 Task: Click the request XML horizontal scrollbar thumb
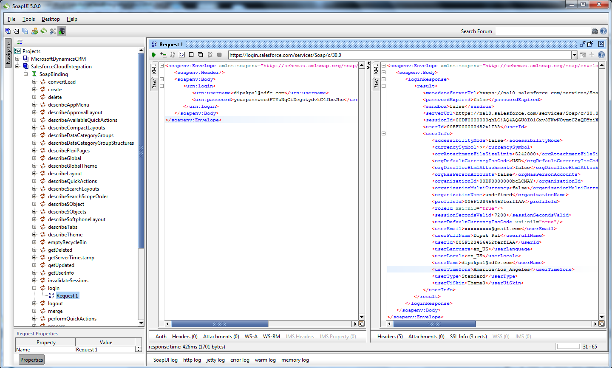219,324
